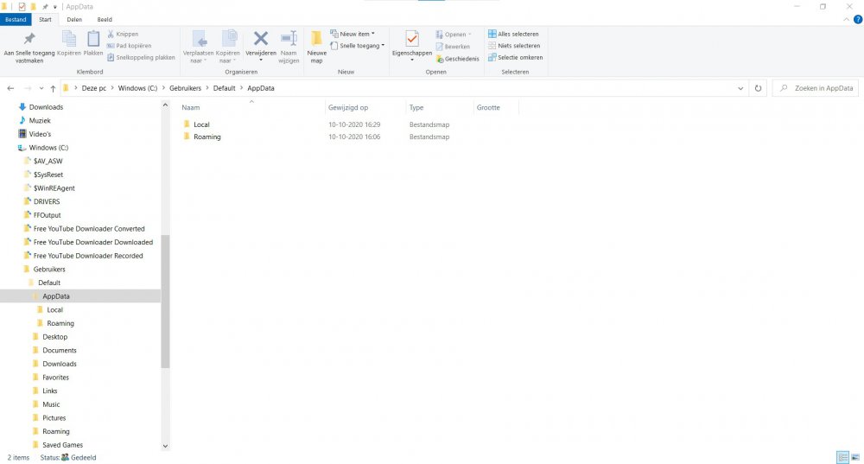The image size is (864, 464).
Task: Click Selectie omkeren in the ribbon
Action: pos(515,57)
